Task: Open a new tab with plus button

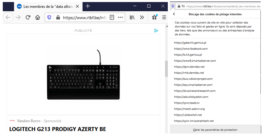Action: click(88, 6)
